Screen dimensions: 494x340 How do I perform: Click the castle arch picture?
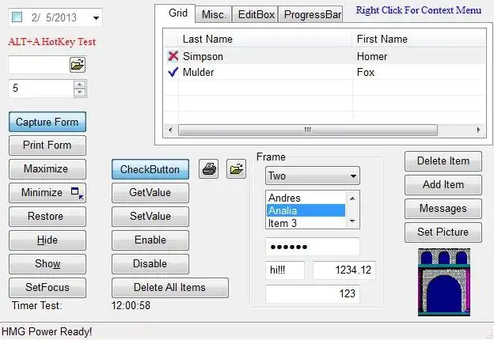444,281
